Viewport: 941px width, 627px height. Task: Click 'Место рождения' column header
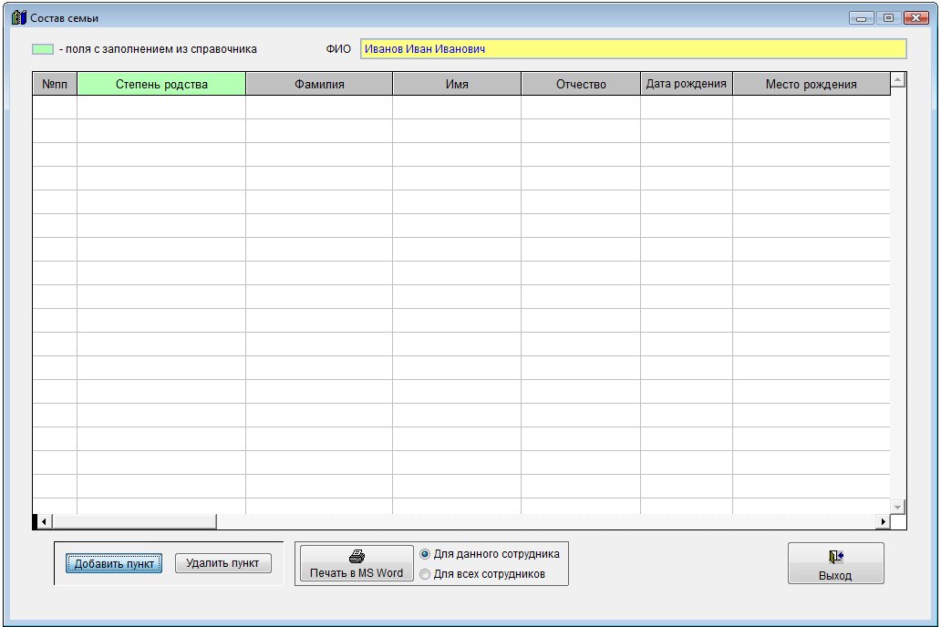[x=812, y=84]
